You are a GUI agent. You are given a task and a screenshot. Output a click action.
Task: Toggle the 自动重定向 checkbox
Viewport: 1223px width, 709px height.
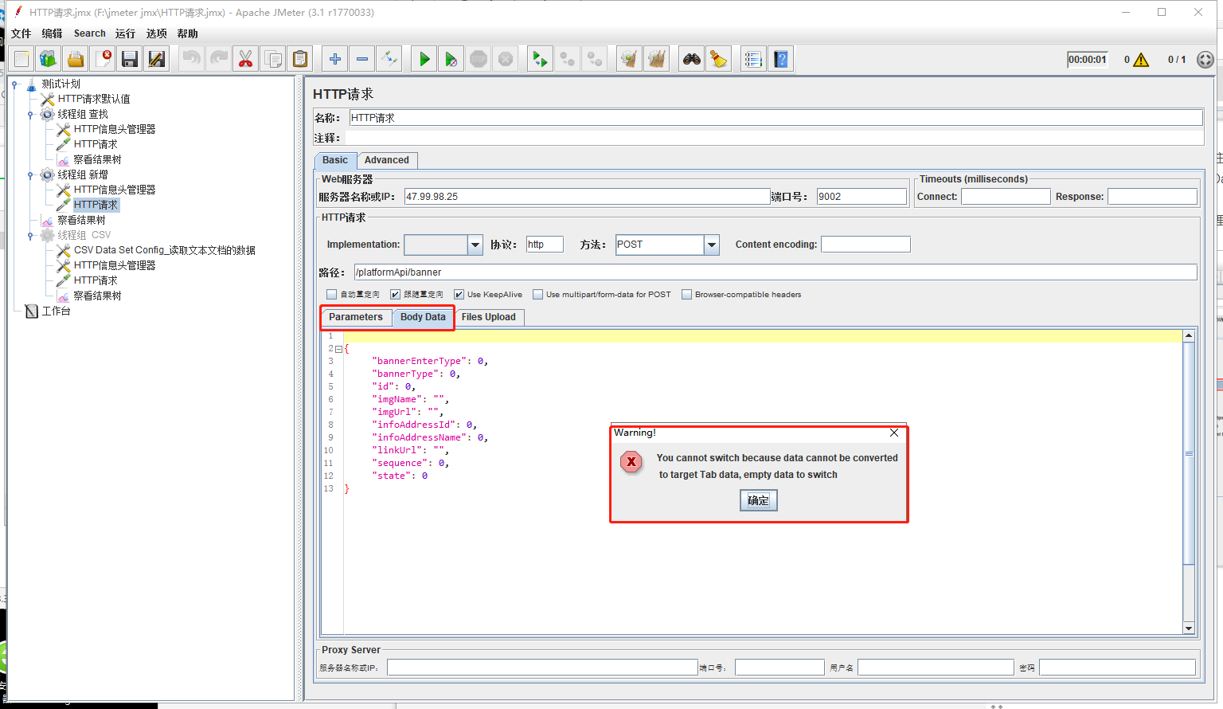[332, 295]
